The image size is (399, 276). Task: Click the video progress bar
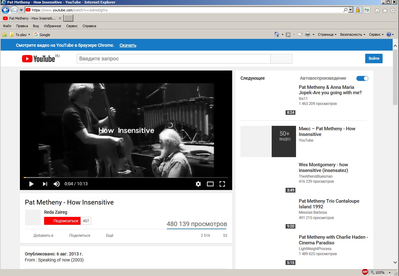(126, 178)
